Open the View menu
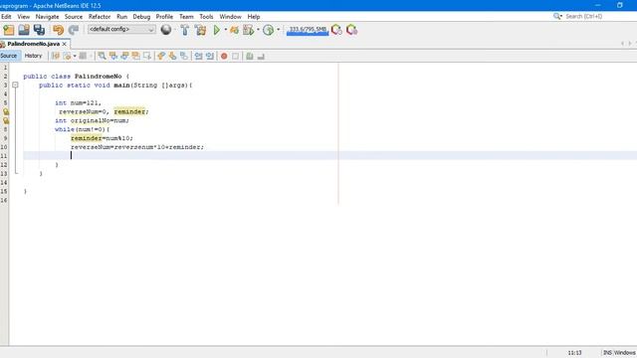The image size is (637, 358). point(23,17)
